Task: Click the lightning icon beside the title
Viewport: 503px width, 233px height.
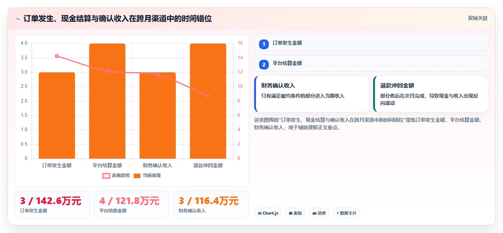Action: [18, 18]
